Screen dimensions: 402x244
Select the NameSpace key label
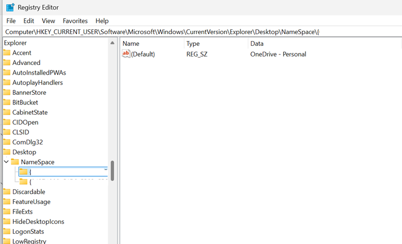[x=38, y=162]
